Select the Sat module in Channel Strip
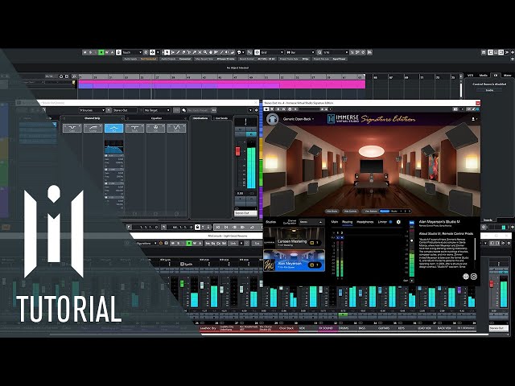The image size is (515, 386). (x=155, y=128)
